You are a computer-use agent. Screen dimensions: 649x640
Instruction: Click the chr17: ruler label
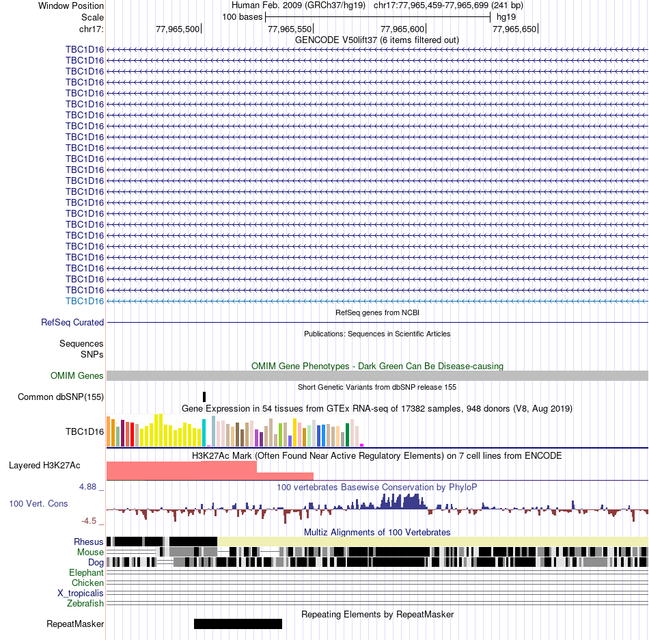(91, 29)
